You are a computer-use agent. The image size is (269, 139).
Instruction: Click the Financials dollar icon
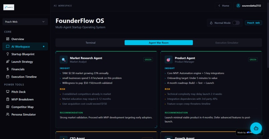(8, 69)
